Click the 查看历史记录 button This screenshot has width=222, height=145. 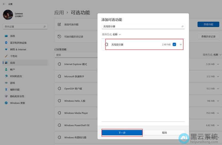point(208,36)
